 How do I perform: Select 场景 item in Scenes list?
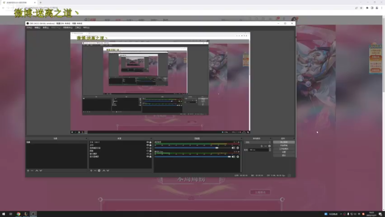[56, 142]
